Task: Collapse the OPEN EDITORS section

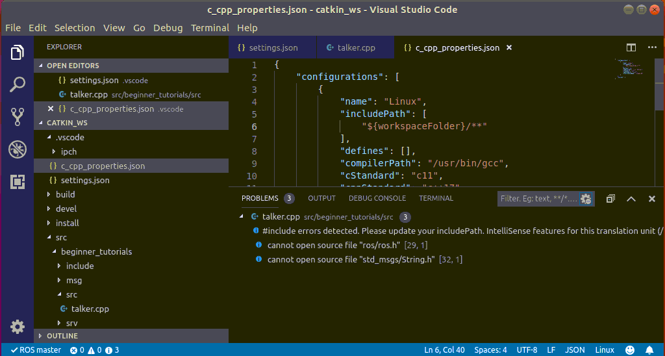Action: pyautogui.click(x=41, y=66)
